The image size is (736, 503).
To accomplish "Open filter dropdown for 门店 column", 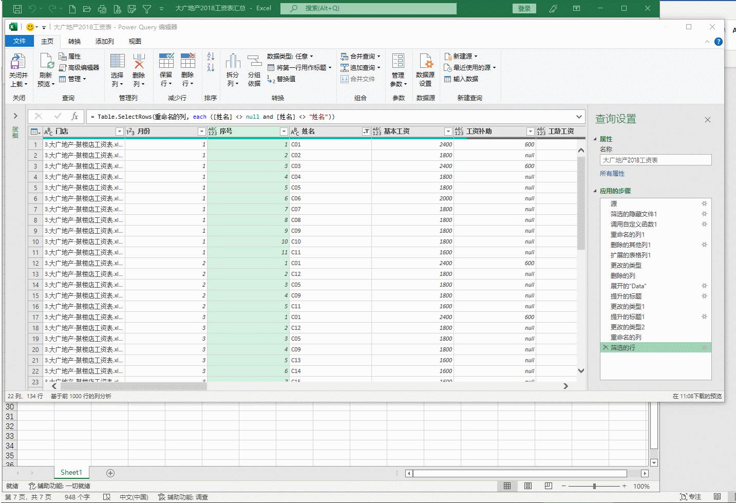I will [x=119, y=132].
